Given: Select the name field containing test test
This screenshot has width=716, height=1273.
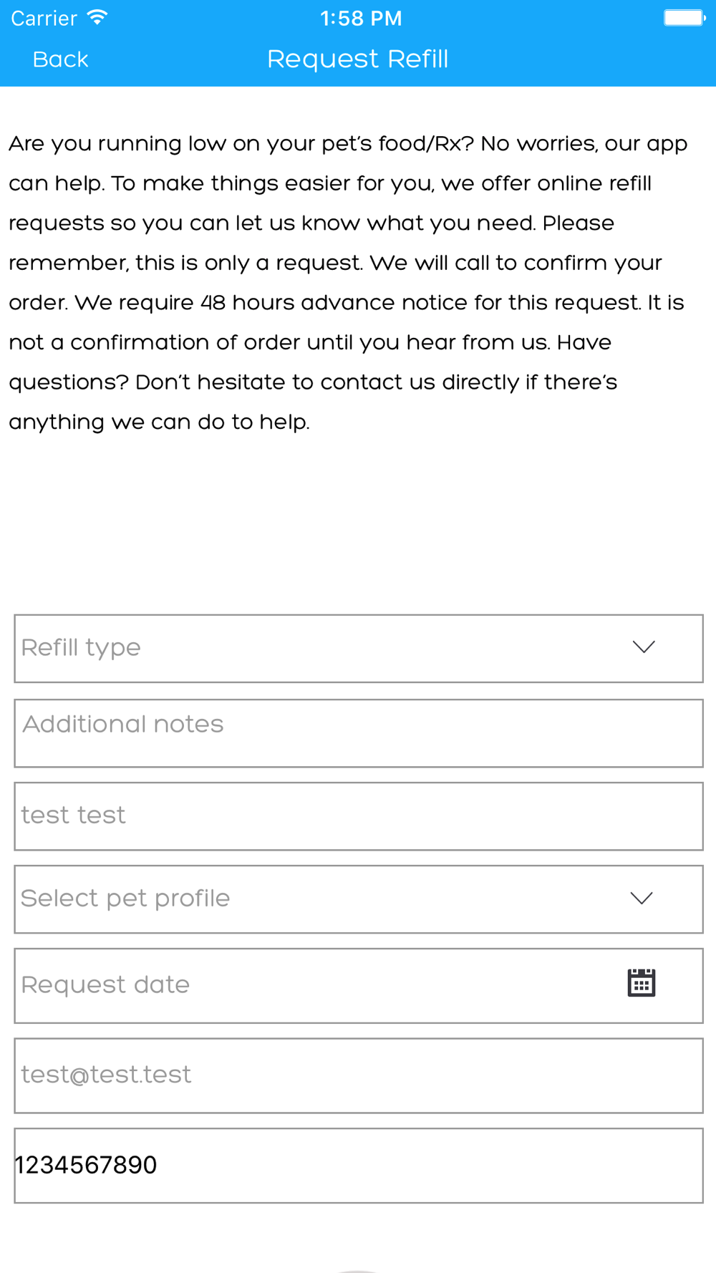Looking at the screenshot, I should click(359, 816).
